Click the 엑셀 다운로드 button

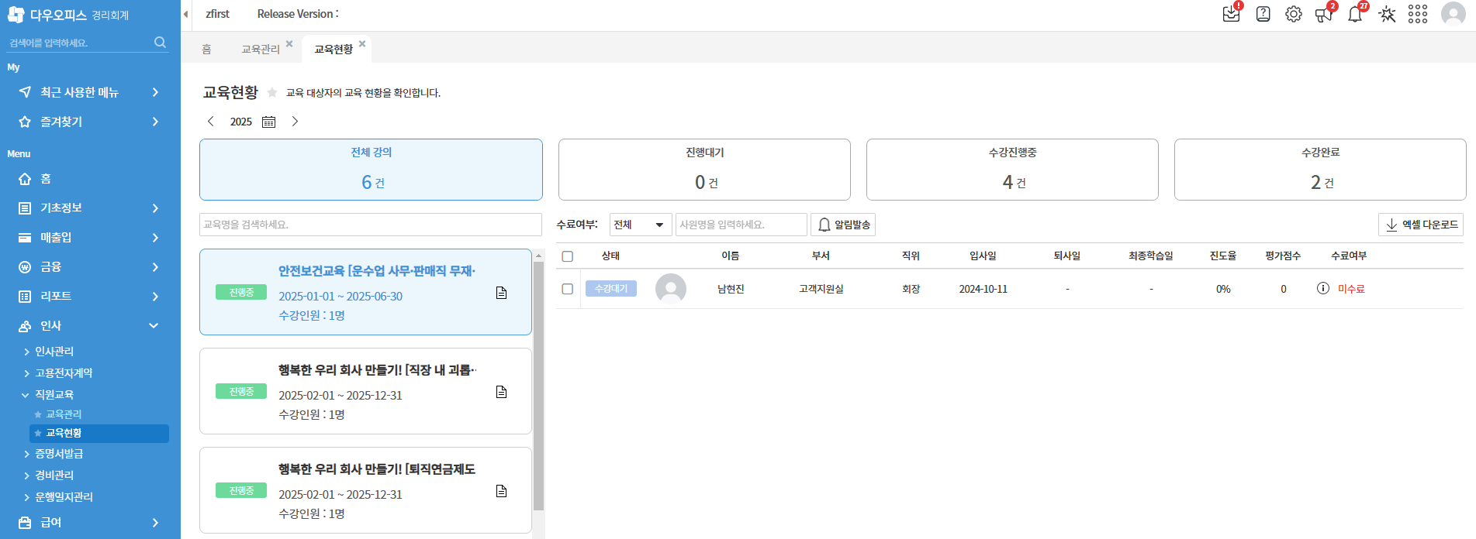[x=1420, y=225]
